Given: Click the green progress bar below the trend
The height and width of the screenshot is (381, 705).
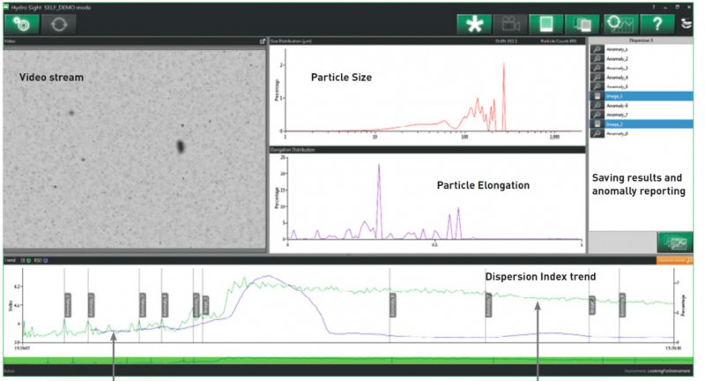Looking at the screenshot, I should [352, 362].
